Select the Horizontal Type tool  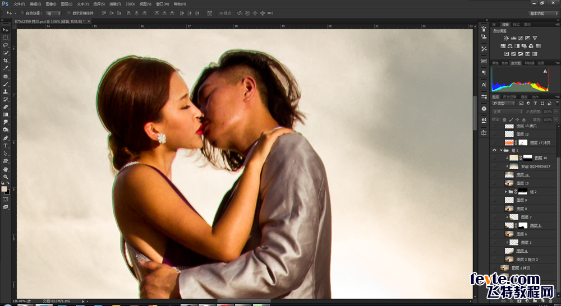point(6,146)
